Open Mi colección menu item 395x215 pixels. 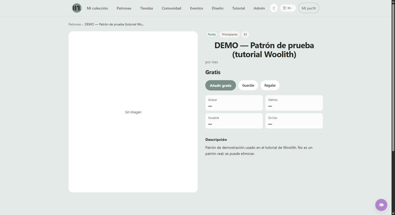click(97, 8)
